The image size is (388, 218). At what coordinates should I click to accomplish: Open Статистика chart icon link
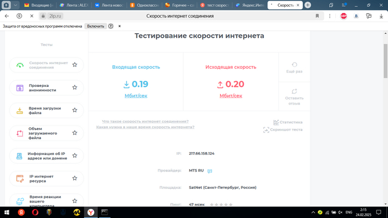(276, 122)
